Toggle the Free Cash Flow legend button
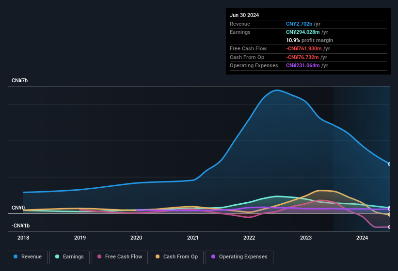Image resolution: width=398 pixels, height=271 pixels. (120, 257)
